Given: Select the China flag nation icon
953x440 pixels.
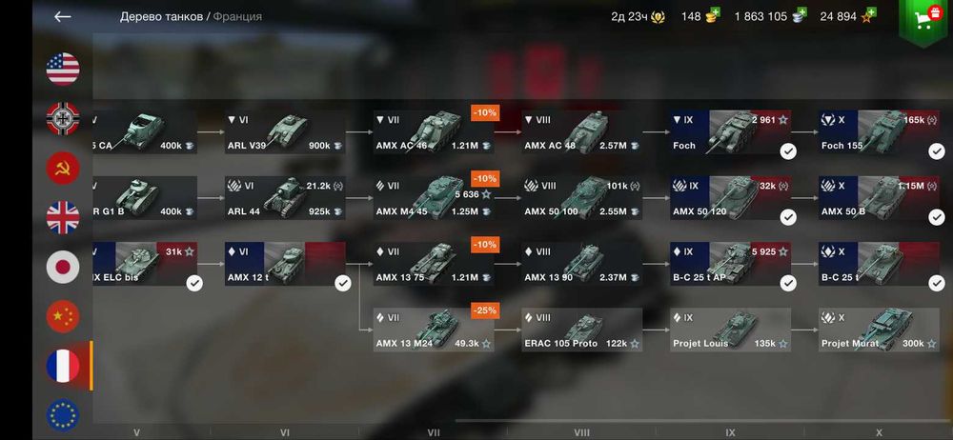Looking at the screenshot, I should point(63,316).
